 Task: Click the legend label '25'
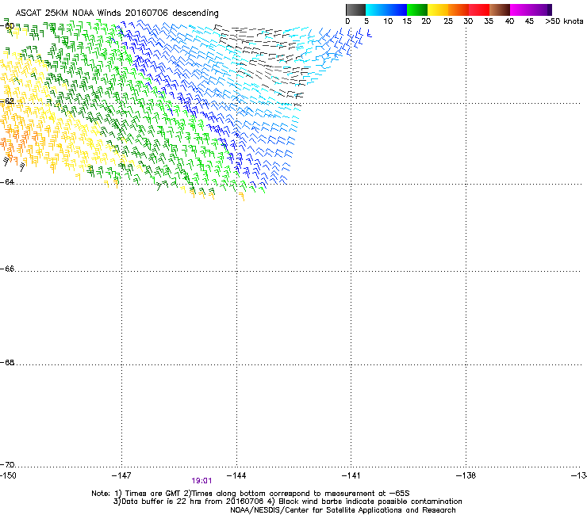point(448,21)
